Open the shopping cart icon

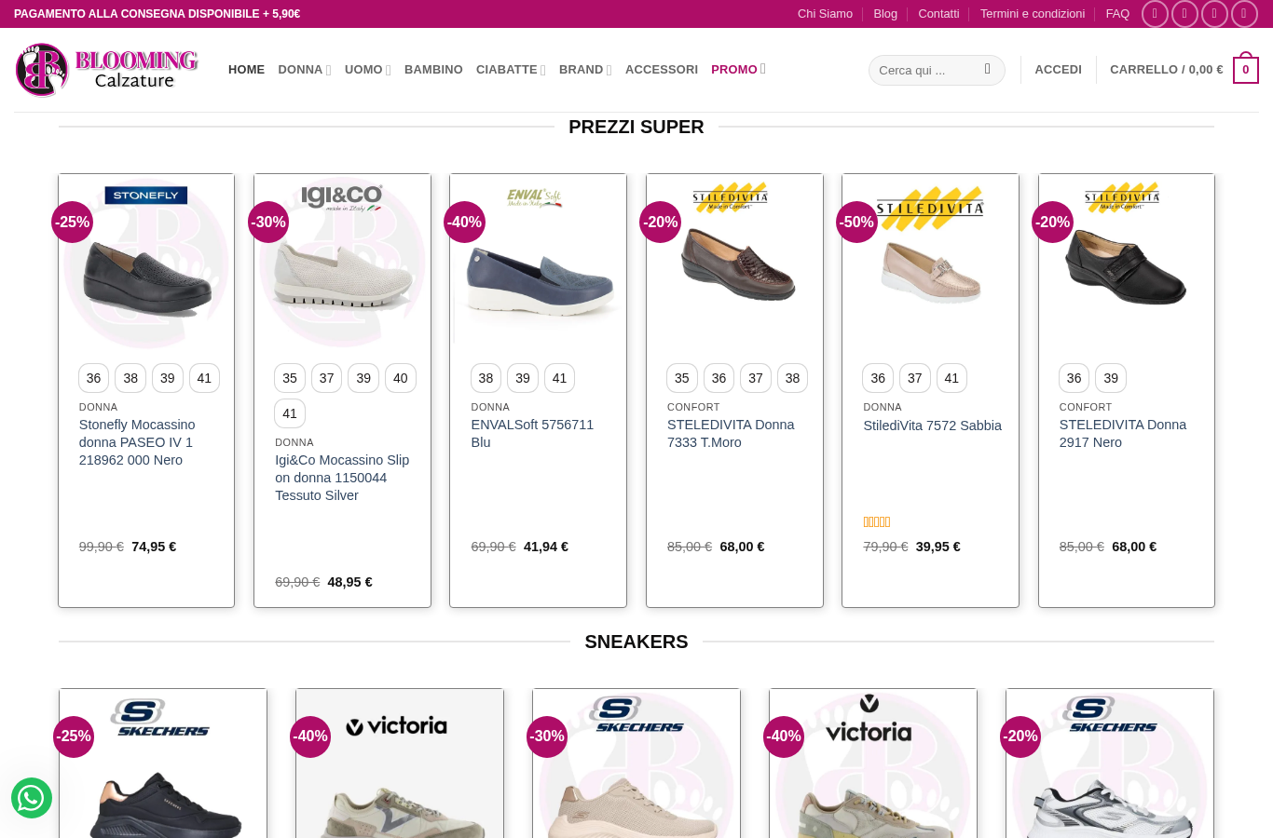click(1246, 70)
